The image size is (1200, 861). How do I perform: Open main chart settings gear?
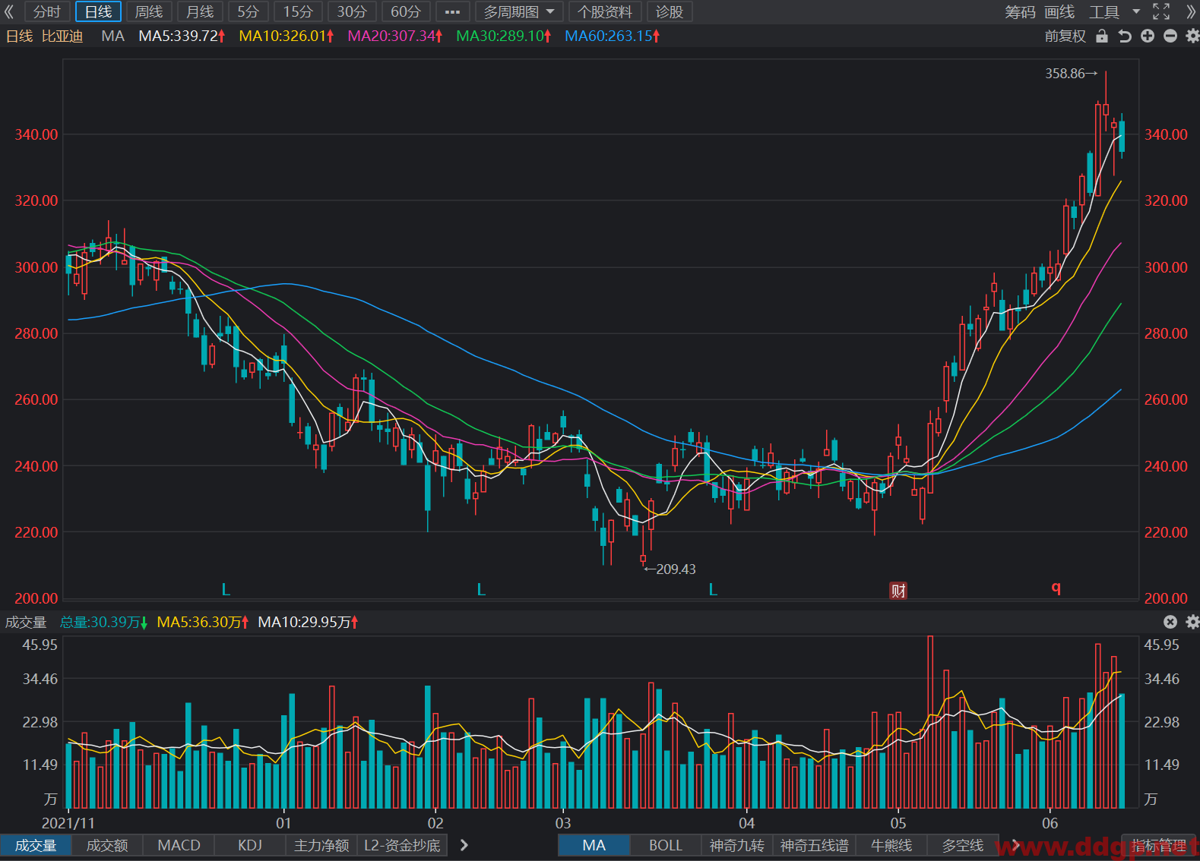pyautogui.click(x=1192, y=36)
